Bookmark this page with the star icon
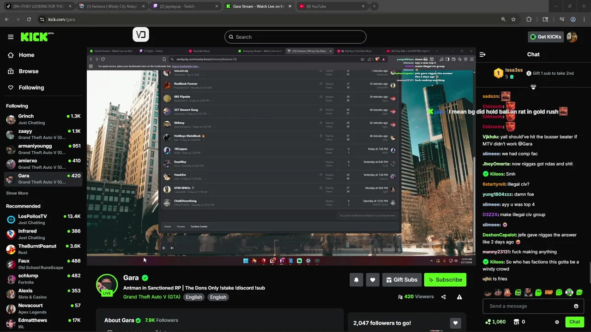Viewport: 591px width, 332px height. [x=513, y=19]
